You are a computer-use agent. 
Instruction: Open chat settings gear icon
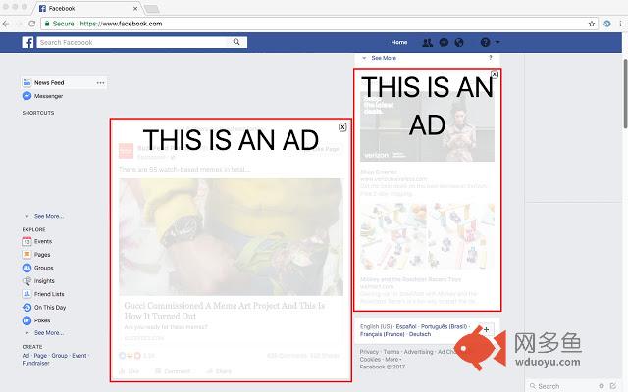(x=602, y=386)
